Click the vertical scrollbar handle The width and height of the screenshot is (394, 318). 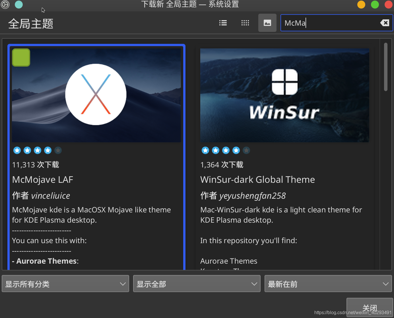[x=386, y=67]
